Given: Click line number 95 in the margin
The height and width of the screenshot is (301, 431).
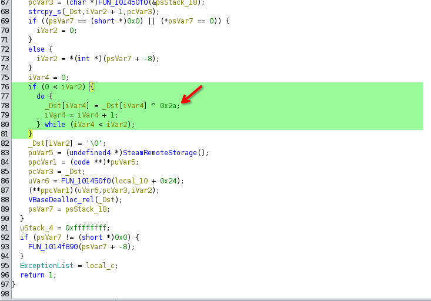Looking at the screenshot, I should point(5,266).
